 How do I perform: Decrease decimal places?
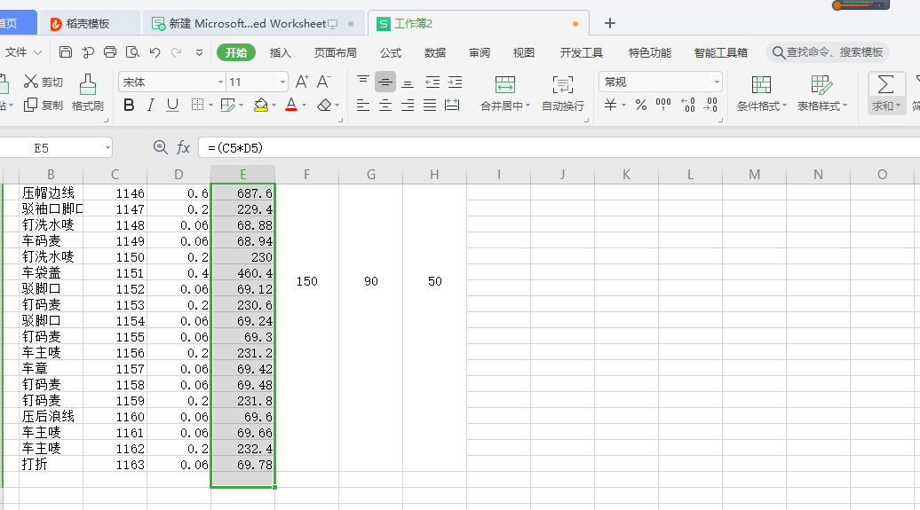[x=710, y=105]
